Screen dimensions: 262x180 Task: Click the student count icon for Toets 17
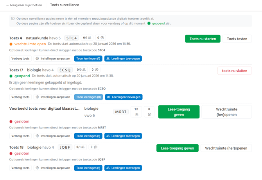tap(84, 70)
